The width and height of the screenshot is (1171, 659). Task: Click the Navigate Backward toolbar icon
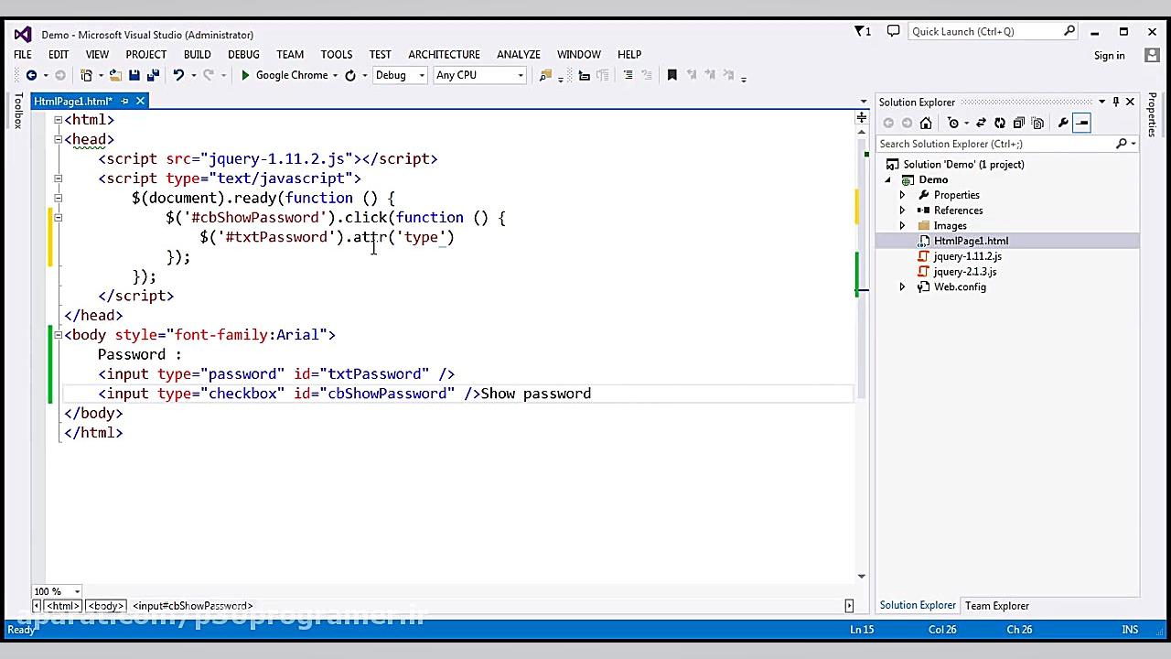click(x=30, y=75)
